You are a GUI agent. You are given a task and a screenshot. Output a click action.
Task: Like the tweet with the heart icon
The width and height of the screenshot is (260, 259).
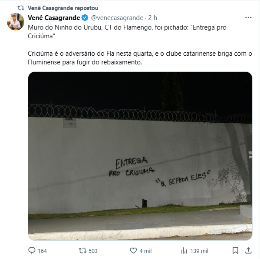tap(133, 251)
